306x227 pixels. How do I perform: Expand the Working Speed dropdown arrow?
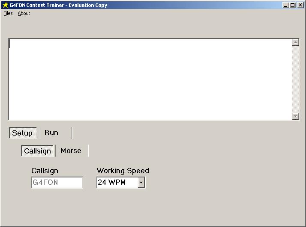(x=141, y=183)
